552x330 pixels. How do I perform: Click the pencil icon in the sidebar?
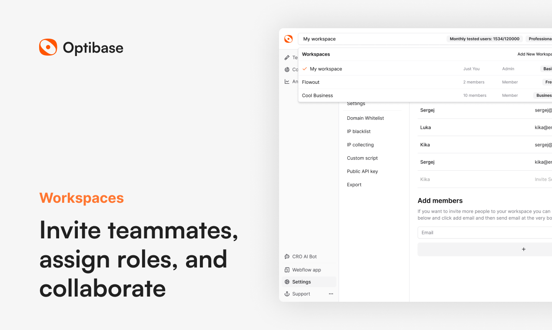pyautogui.click(x=287, y=57)
